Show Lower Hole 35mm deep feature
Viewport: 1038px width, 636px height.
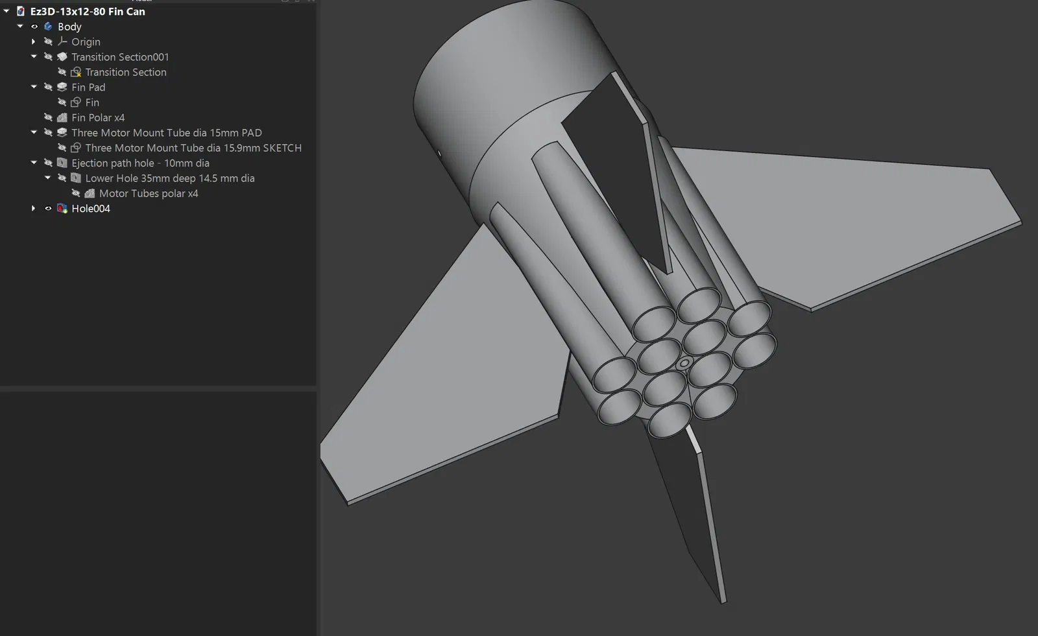click(x=62, y=178)
